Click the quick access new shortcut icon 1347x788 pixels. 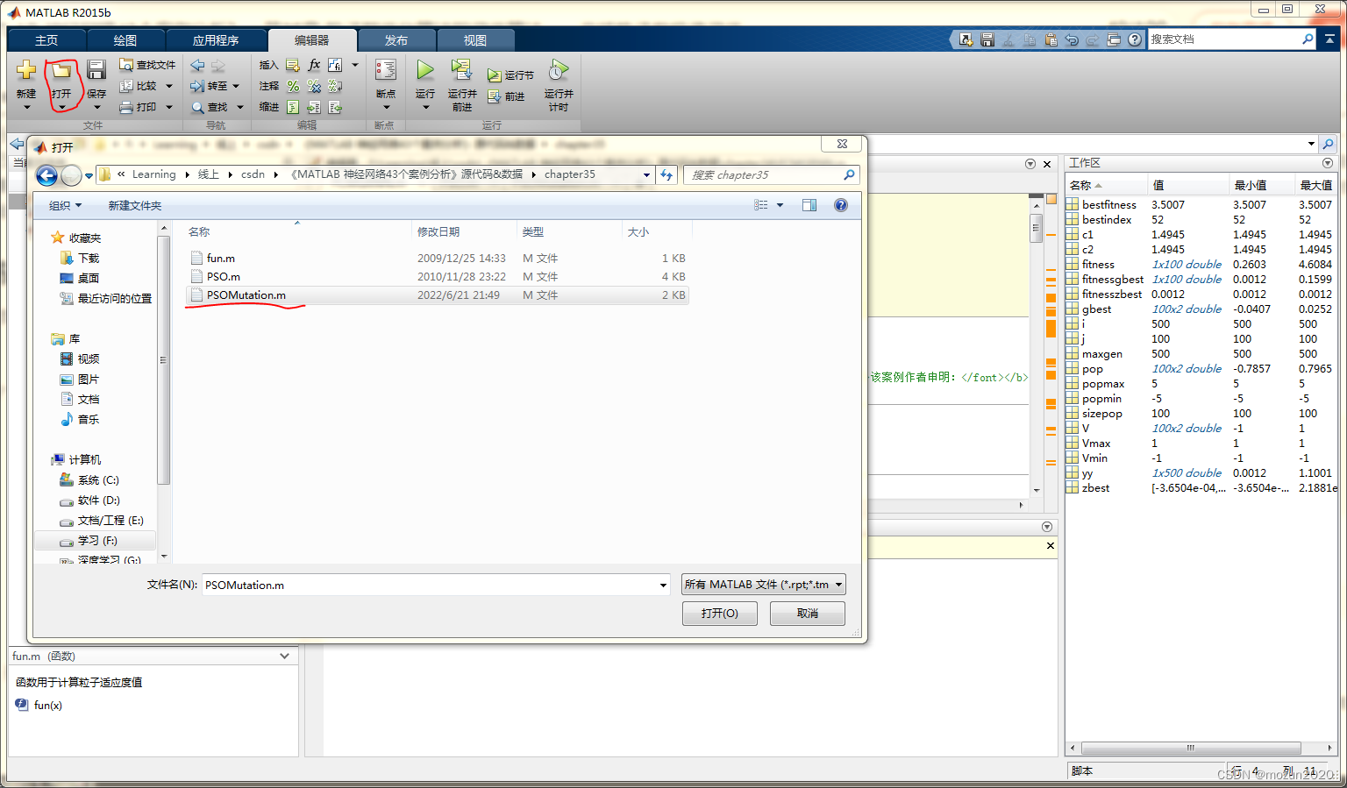point(966,39)
